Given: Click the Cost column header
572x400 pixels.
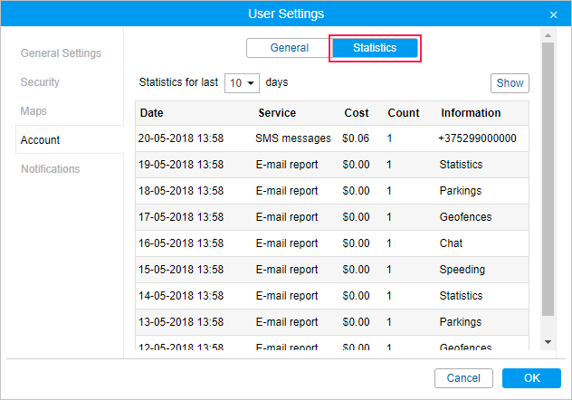Looking at the screenshot, I should 357,113.
